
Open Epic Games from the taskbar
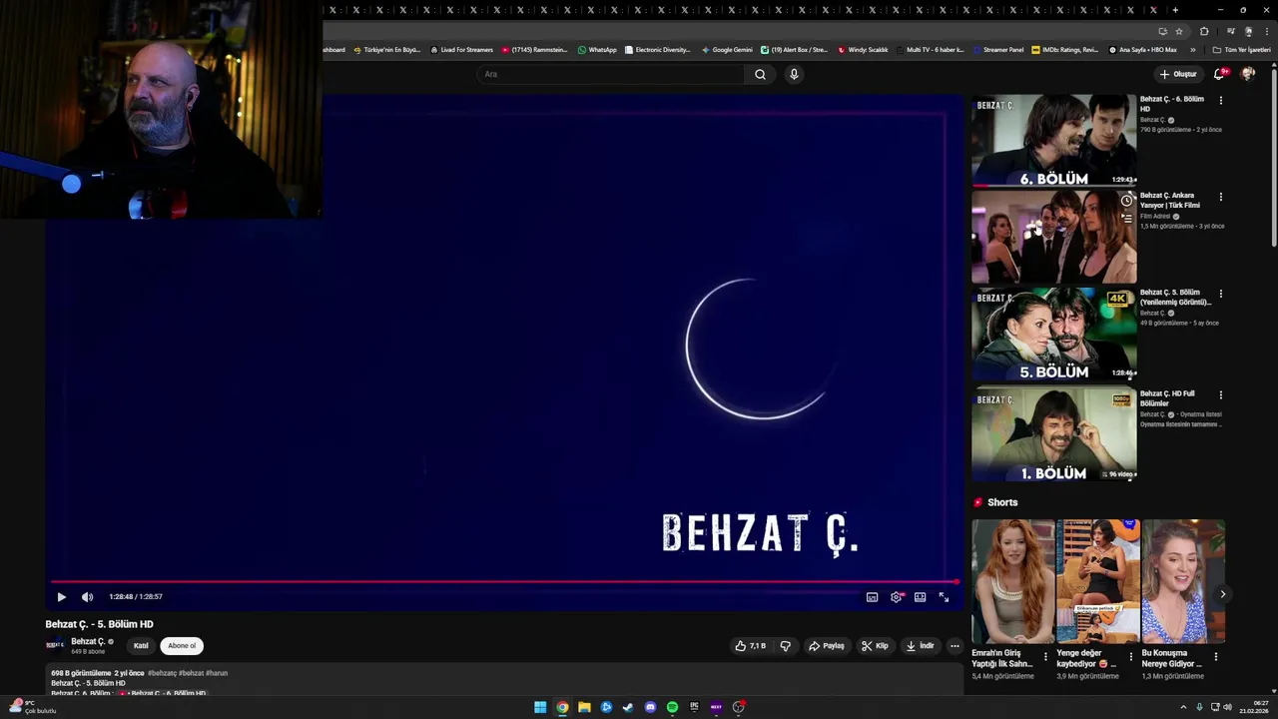click(x=694, y=707)
